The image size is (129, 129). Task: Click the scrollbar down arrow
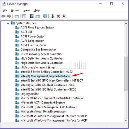[x=126, y=120]
